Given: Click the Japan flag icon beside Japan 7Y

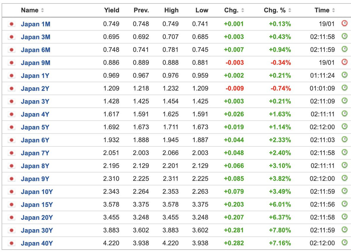Looking at the screenshot, I should 11,153.
